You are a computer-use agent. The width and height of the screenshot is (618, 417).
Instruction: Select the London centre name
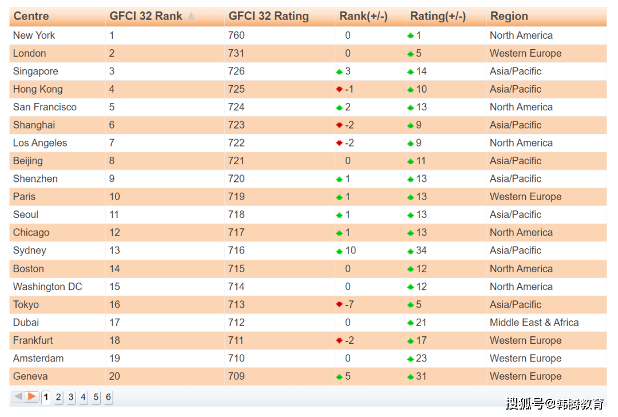pyautogui.click(x=30, y=53)
